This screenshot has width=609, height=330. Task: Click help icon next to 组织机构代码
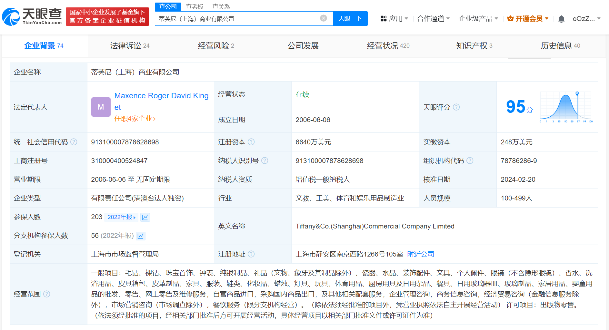coord(470,160)
